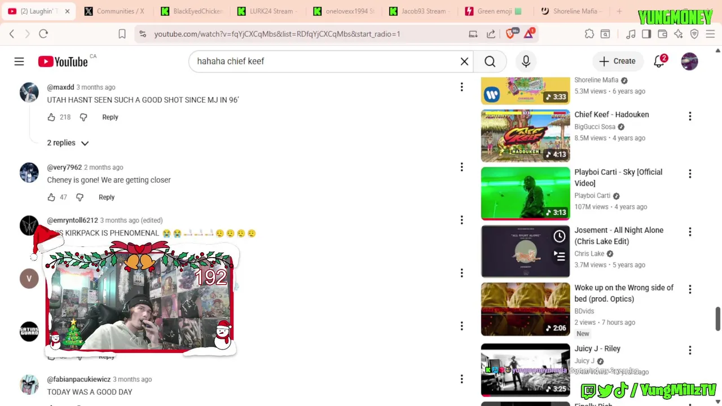The width and height of the screenshot is (722, 406).
Task: Open the account avatar menu
Action: [x=689, y=61]
